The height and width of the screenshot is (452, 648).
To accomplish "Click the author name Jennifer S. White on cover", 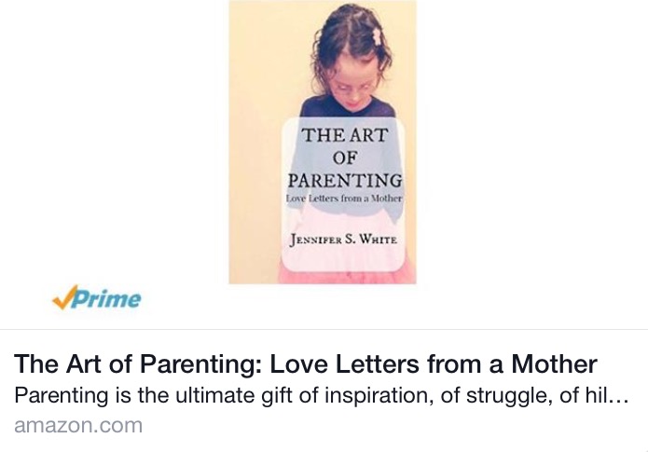I will pyautogui.click(x=343, y=240).
